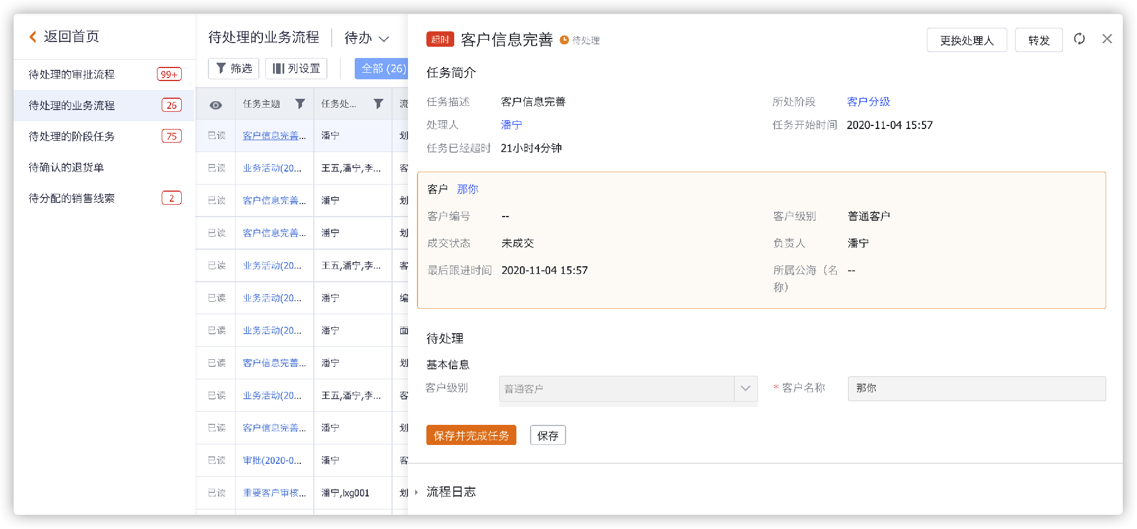The image size is (1137, 529).
Task: Click task start time 2020-11-04 15:57
Action: click(x=889, y=125)
